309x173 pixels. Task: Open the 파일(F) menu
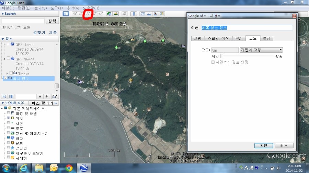pyautogui.click(x=8, y=8)
